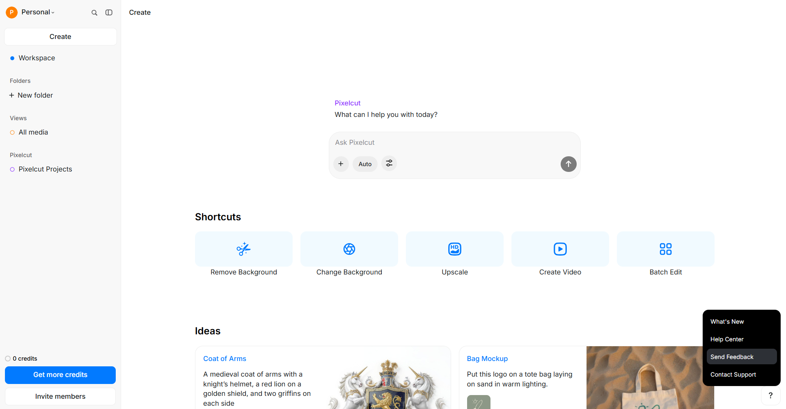Select the Remove Background scissors shortcut
The width and height of the screenshot is (786, 409).
pyautogui.click(x=244, y=249)
